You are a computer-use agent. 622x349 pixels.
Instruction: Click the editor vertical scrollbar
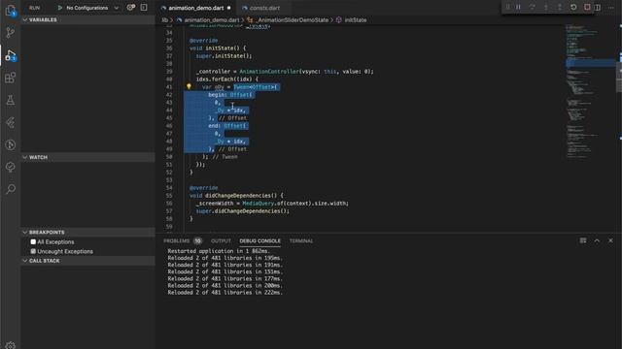point(619,81)
